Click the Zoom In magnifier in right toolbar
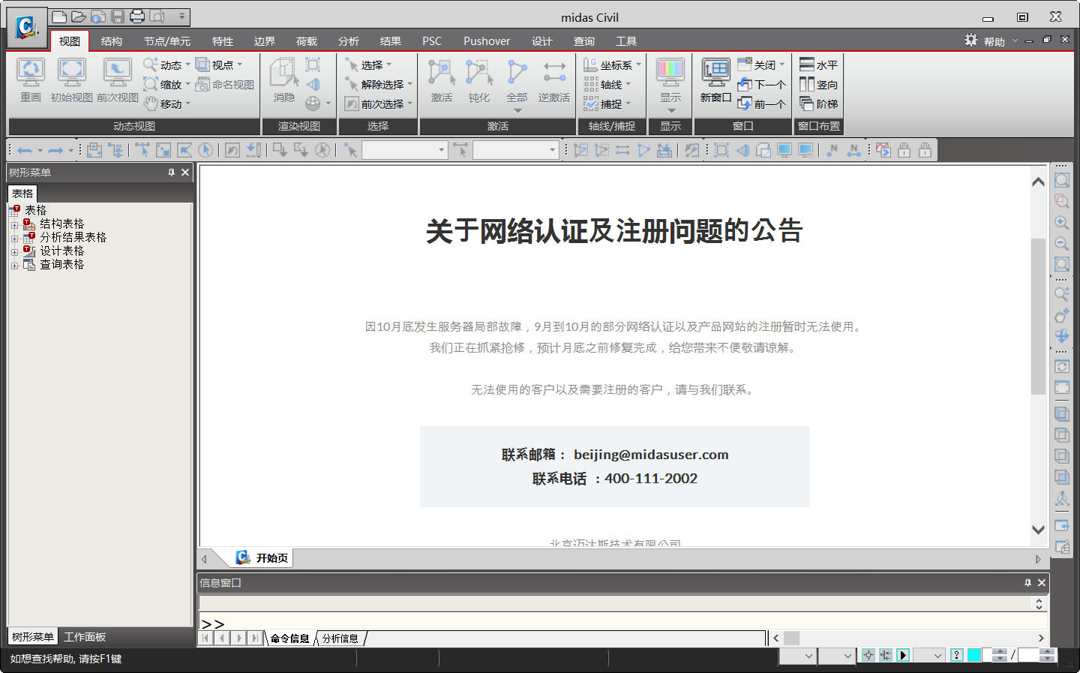Image resolution: width=1080 pixels, height=673 pixels. pos(1062,222)
